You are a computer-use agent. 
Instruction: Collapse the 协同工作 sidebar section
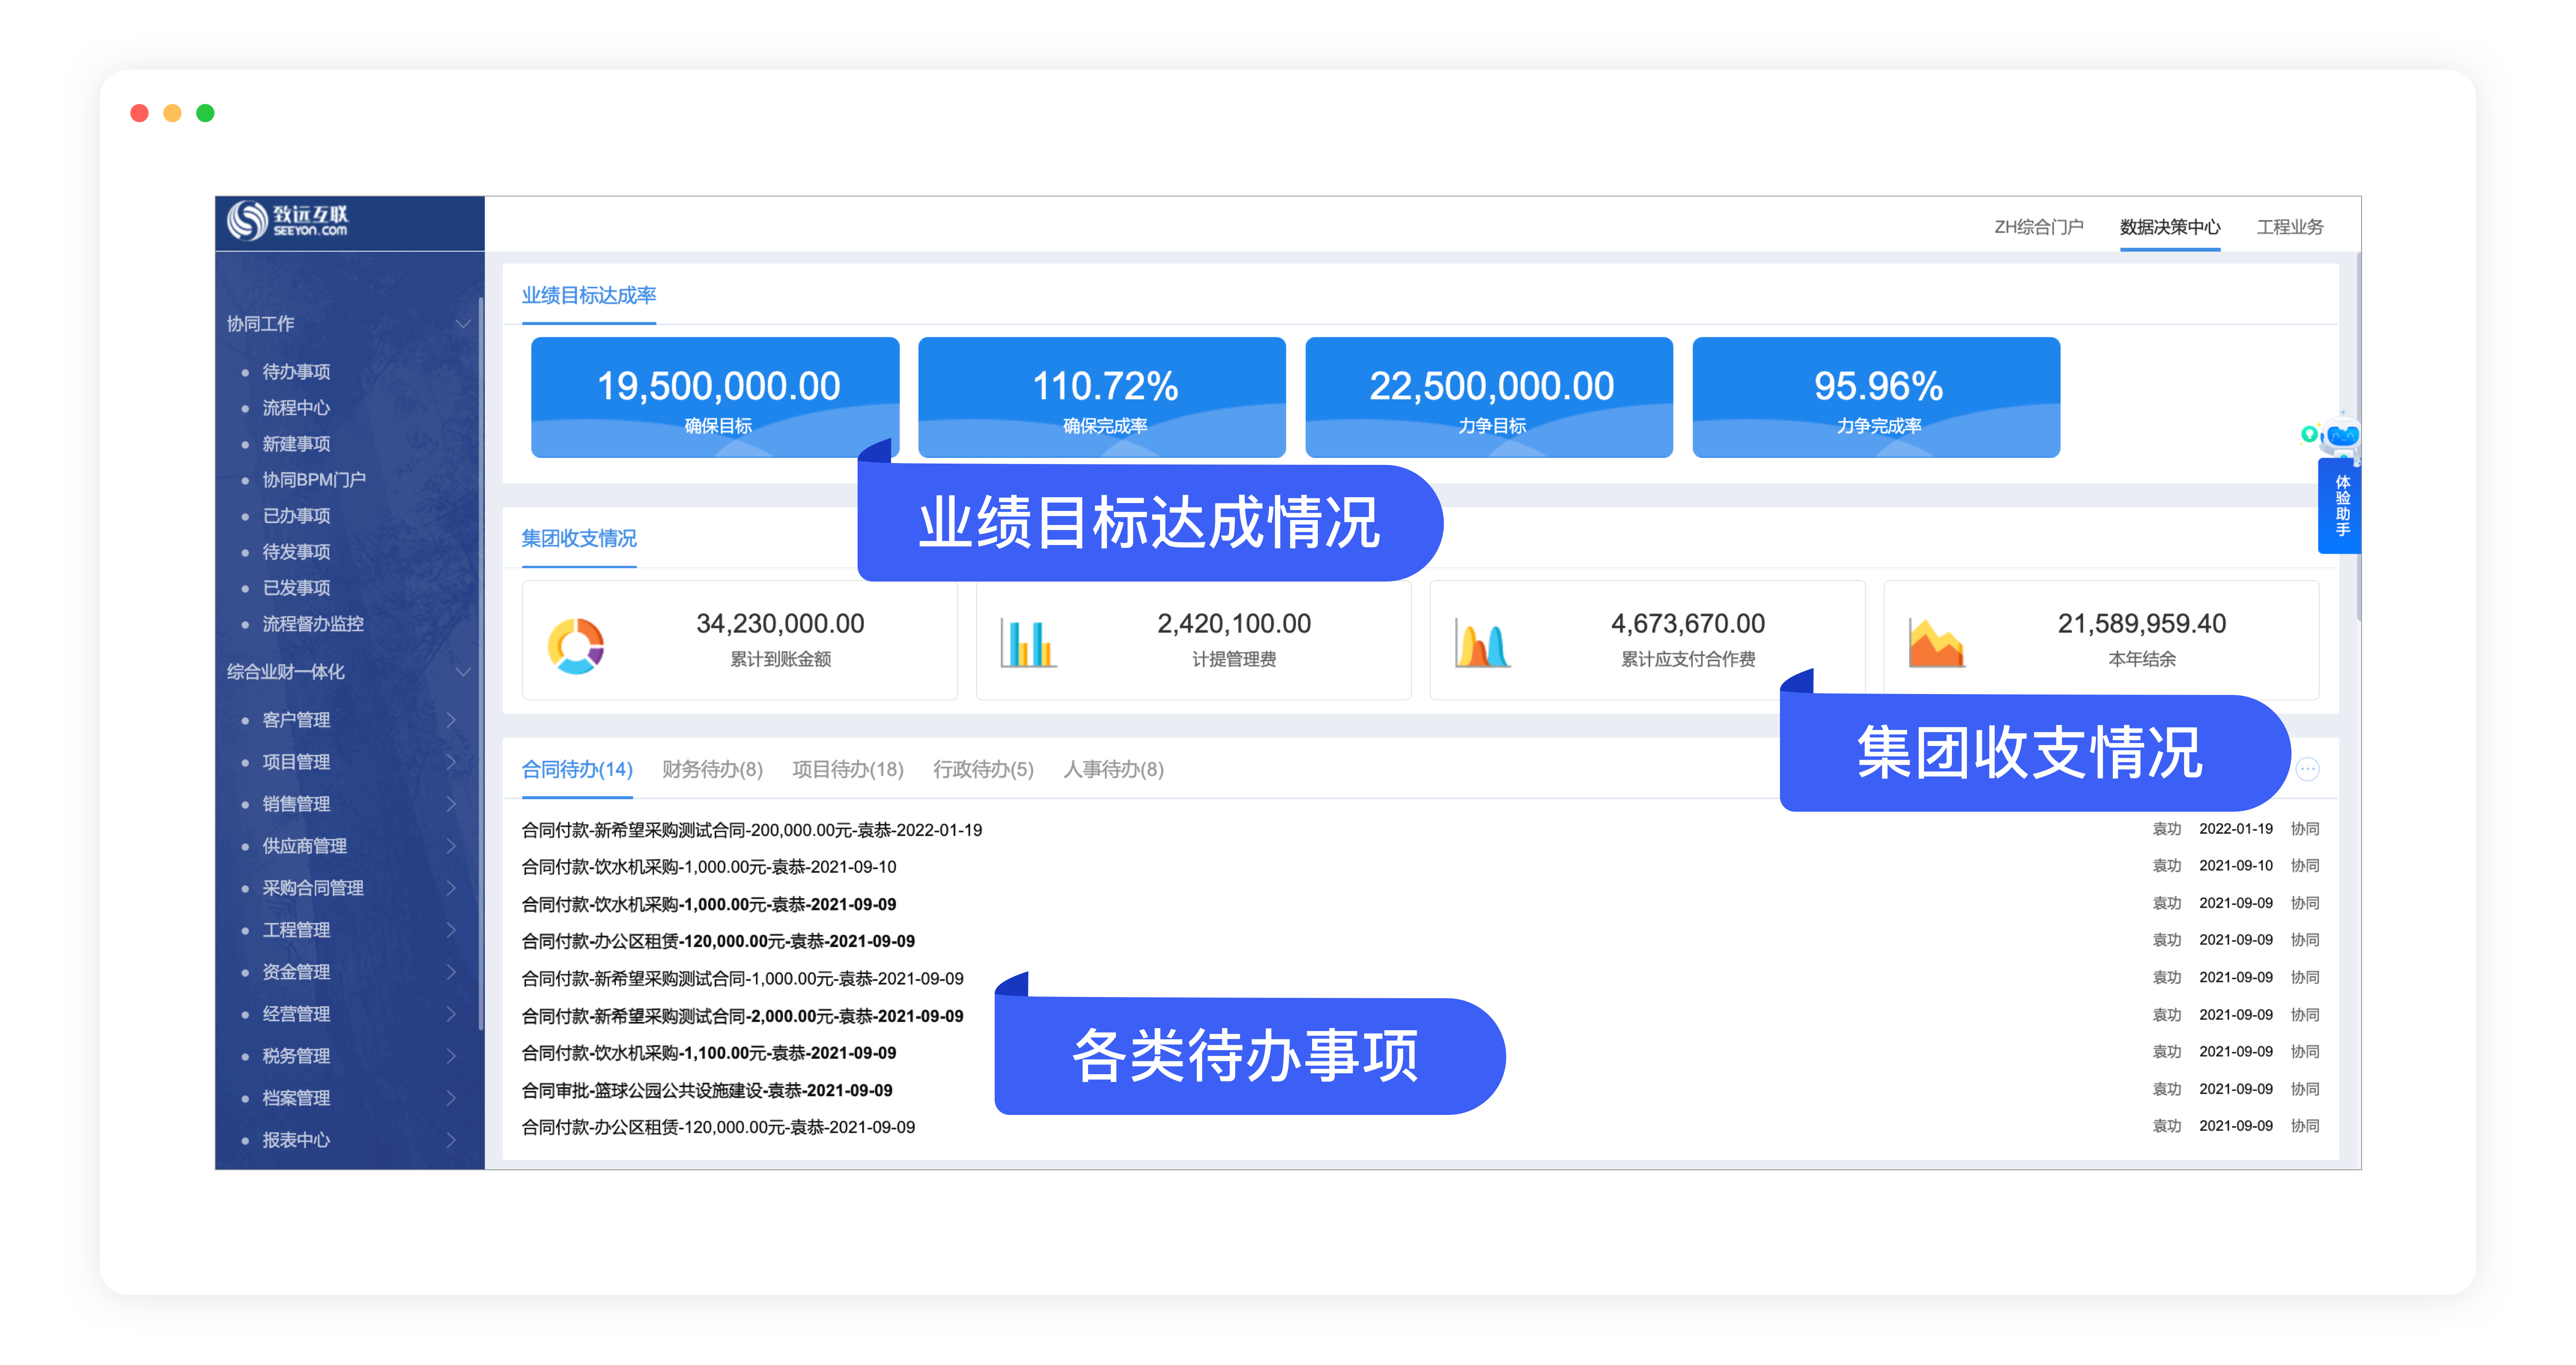(x=463, y=323)
